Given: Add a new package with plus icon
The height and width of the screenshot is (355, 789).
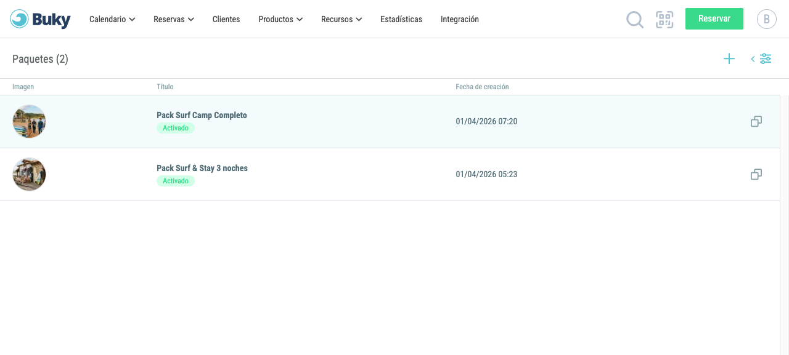Looking at the screenshot, I should pyautogui.click(x=729, y=59).
